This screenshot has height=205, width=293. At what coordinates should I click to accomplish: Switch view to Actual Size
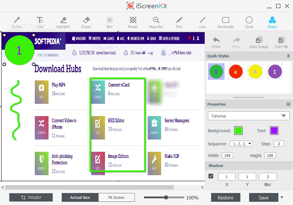pyautogui.click(x=80, y=197)
